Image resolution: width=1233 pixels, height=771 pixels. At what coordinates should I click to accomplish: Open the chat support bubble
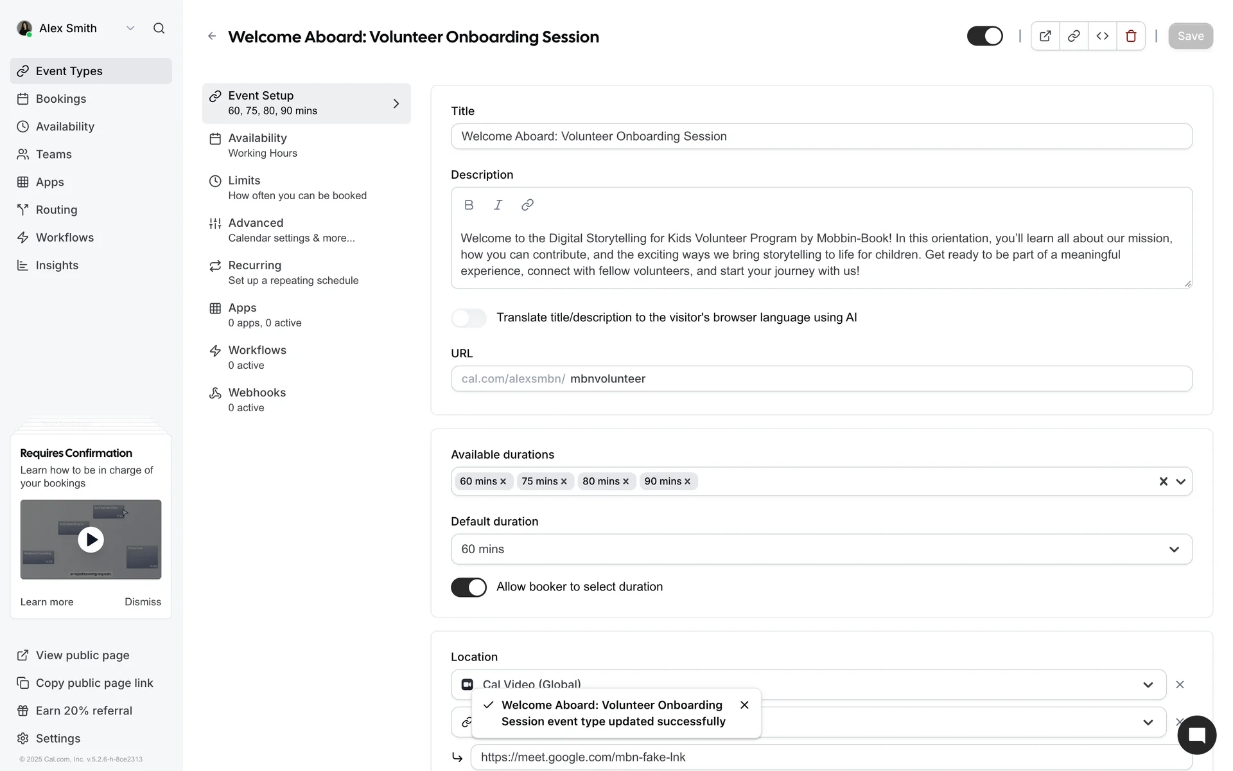(x=1196, y=735)
